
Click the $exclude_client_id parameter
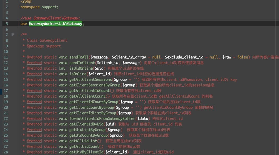point(184,57)
